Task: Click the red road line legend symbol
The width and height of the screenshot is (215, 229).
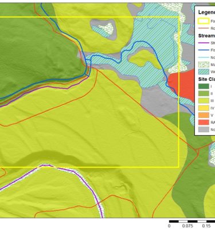Action: 204,29
